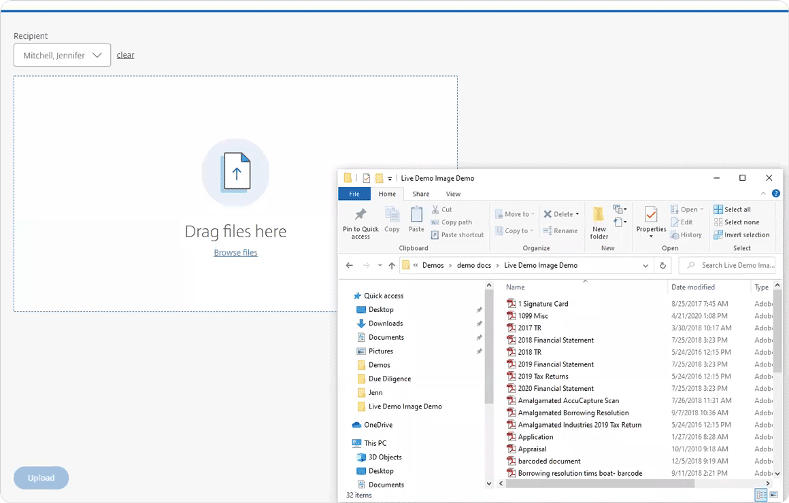Switch to large icons view toggle

[774, 495]
